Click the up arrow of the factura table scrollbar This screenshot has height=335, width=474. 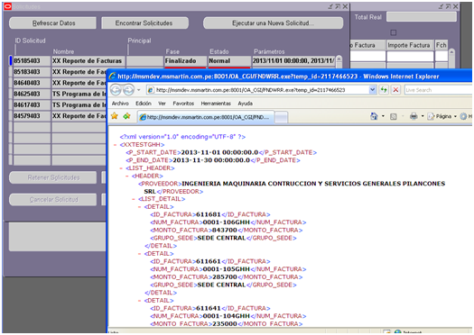click(451, 52)
